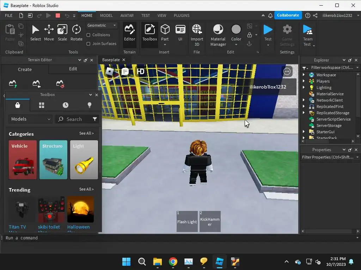The image size is (361, 270).
Task: Click the Color swatch in Edit group
Action: (x=236, y=30)
